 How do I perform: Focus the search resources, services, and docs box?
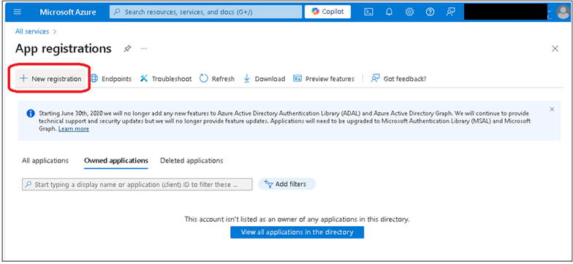(206, 12)
